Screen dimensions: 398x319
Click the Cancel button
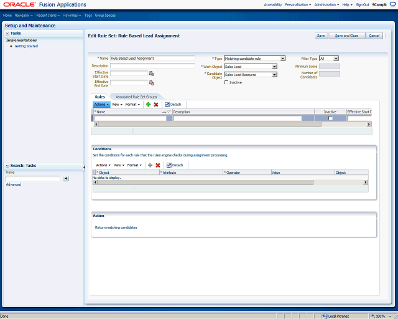[374, 36]
